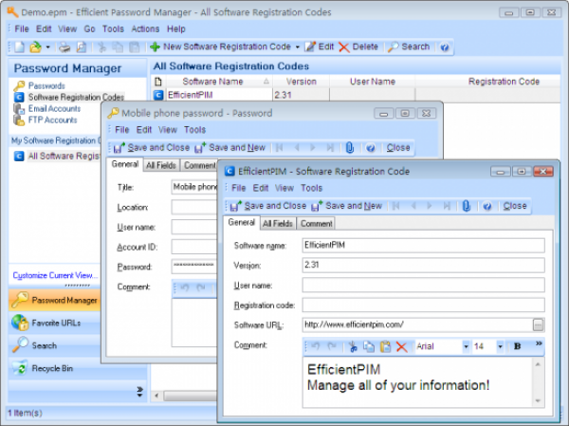
Task: Click the Customize Current View link
Action: 54,275
